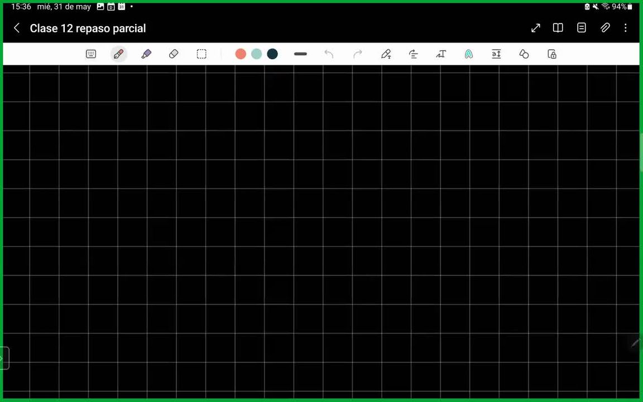This screenshot has height=402, width=643.
Task: Select the Lasso selection tool
Action: point(201,54)
